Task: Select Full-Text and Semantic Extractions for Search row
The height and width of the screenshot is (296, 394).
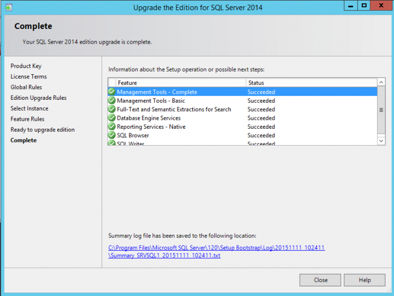Action: click(x=243, y=109)
